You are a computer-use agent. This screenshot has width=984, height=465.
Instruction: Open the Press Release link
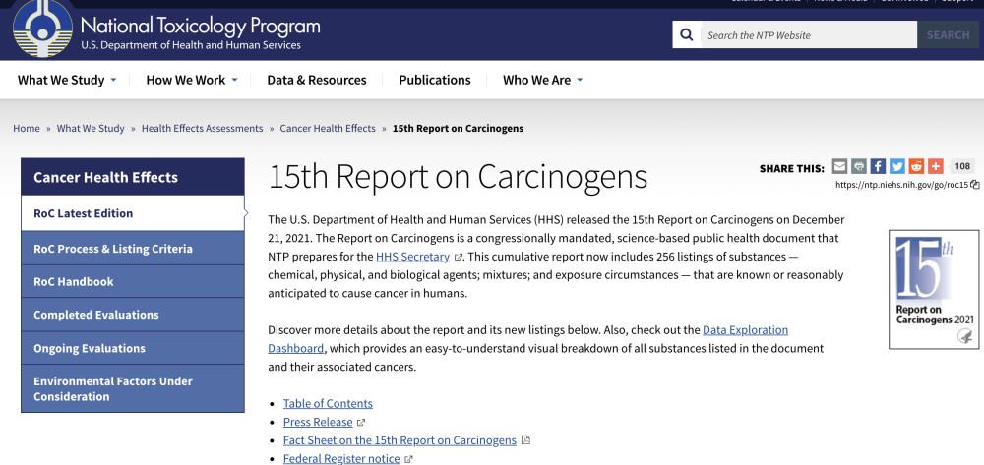(x=318, y=422)
